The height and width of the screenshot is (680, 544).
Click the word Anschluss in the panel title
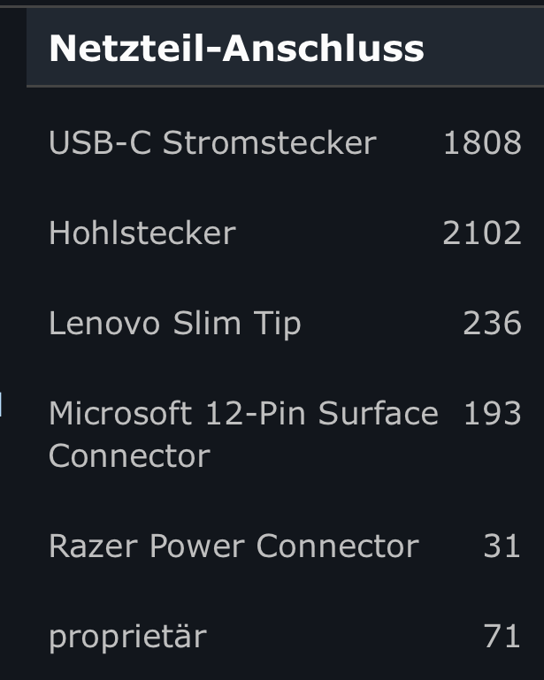[324, 49]
